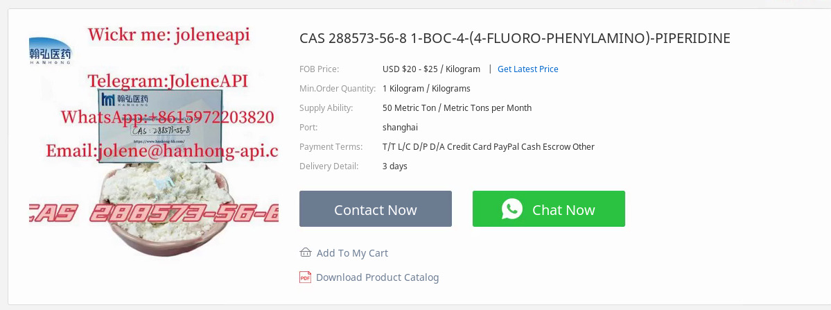Select the Add To My Cart text
The image size is (831, 310).
(x=353, y=252)
